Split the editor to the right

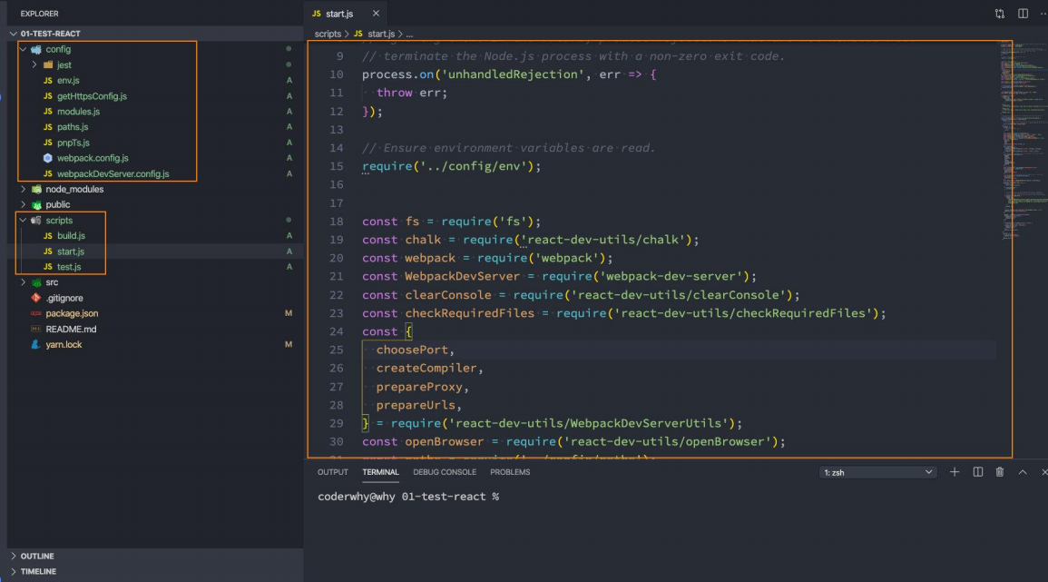(x=1023, y=14)
